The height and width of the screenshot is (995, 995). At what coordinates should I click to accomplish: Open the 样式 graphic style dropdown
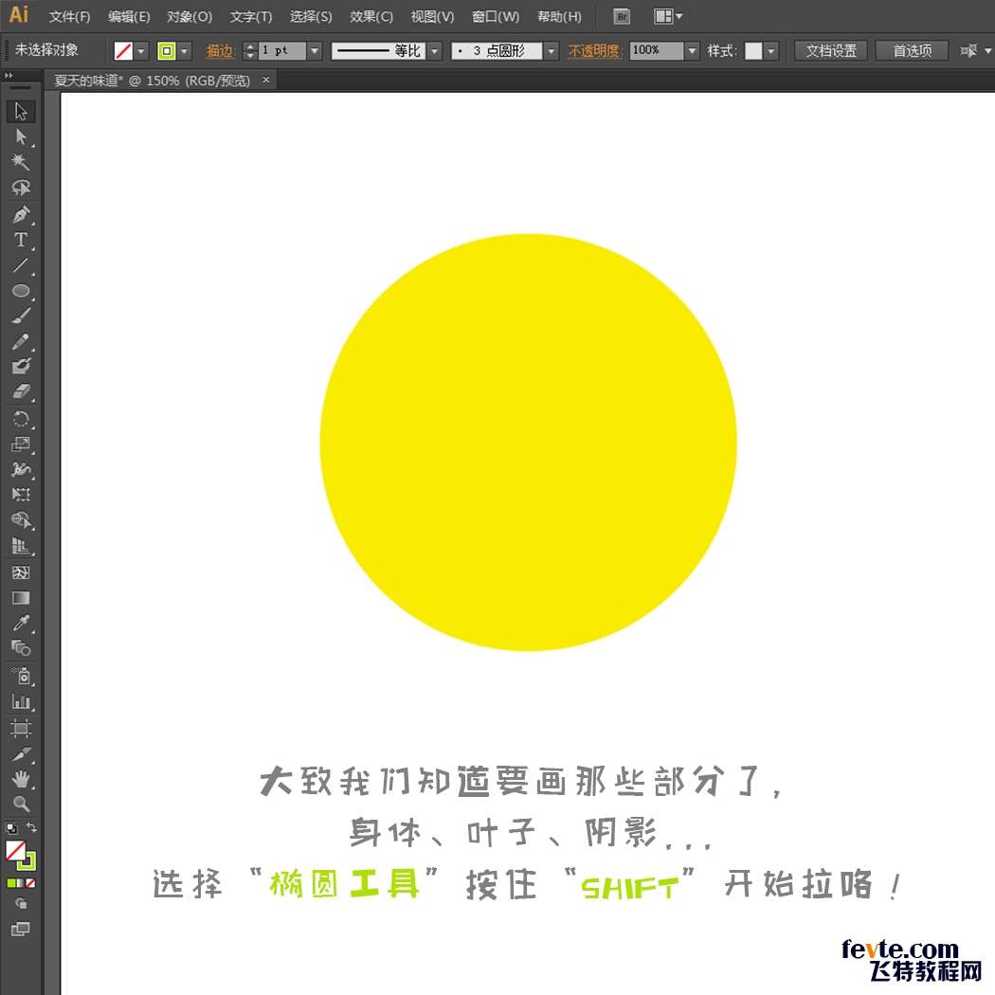pyautogui.click(x=771, y=51)
